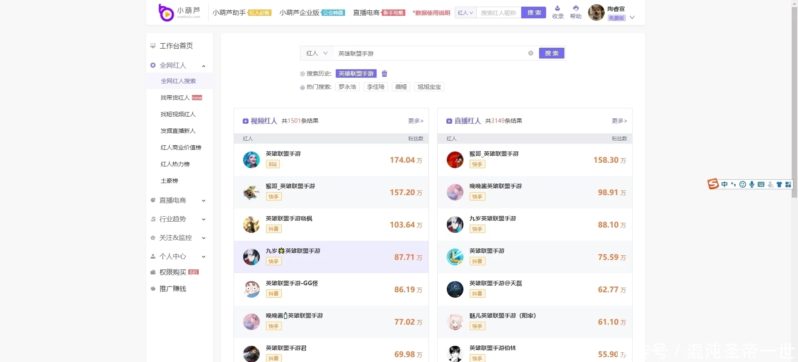Viewport: 798px width, 362px height.
Task: Focus the top 搜索红人昵称 input field
Action: point(499,13)
